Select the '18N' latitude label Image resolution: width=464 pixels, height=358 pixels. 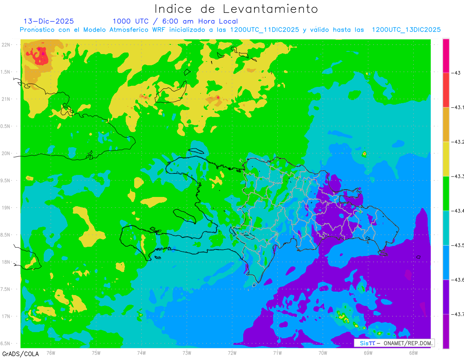coord(7,262)
